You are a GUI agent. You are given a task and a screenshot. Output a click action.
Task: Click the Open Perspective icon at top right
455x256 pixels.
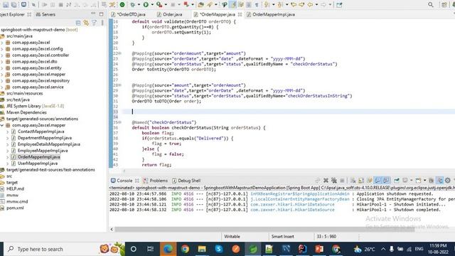[x=444, y=5]
